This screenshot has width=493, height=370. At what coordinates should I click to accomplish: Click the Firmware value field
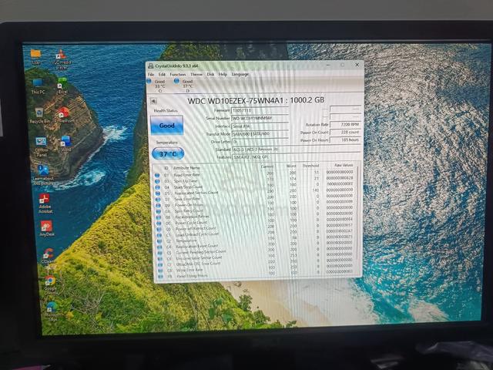click(260, 110)
